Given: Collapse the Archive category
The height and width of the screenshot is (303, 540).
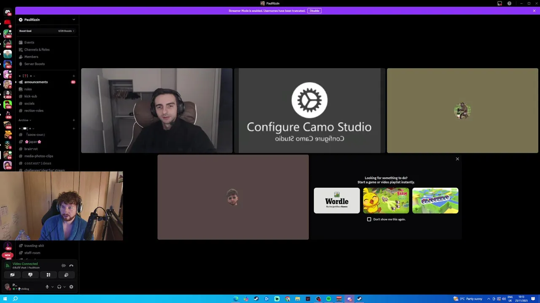Looking at the screenshot, I should [24, 120].
